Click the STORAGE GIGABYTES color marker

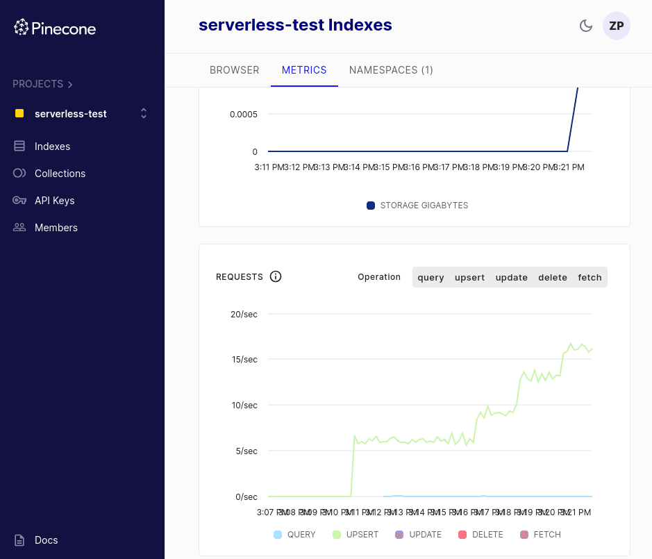click(x=370, y=205)
